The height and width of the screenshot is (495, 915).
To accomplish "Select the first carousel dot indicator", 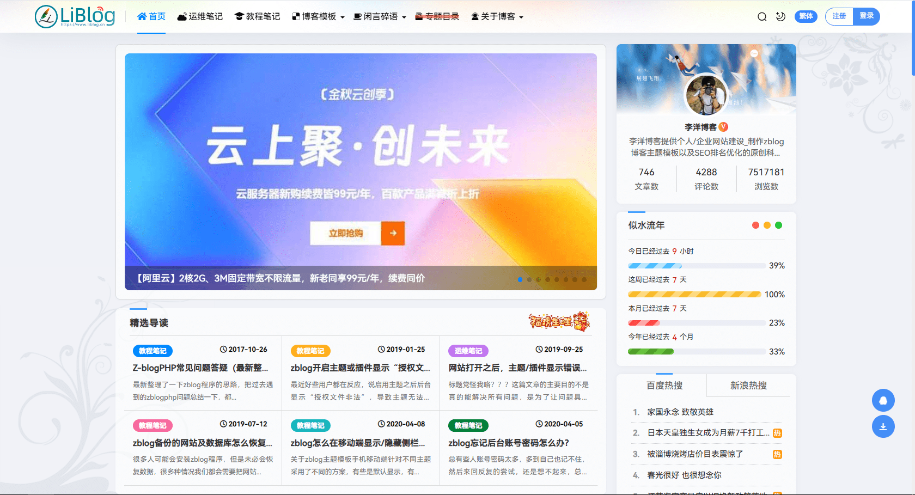I will (520, 279).
